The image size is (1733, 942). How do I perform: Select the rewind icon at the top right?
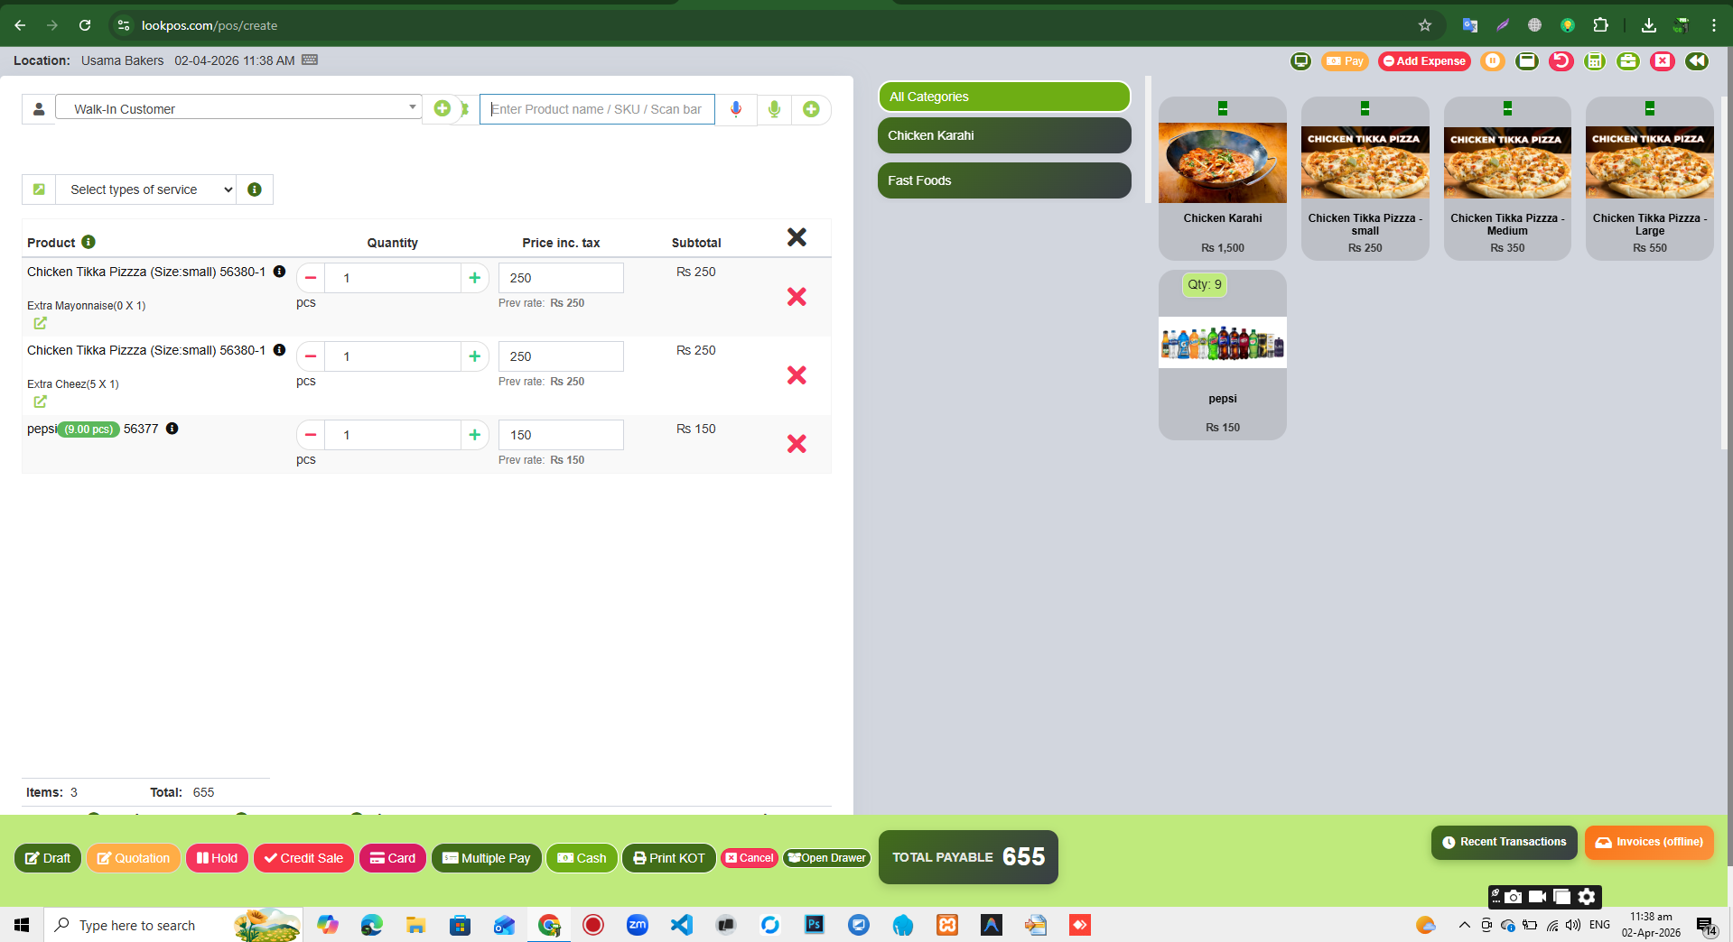[x=1697, y=61]
